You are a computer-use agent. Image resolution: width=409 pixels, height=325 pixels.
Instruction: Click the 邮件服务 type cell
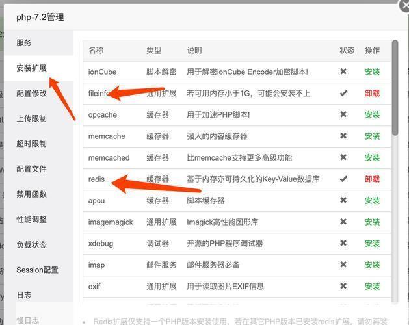pyautogui.click(x=161, y=265)
